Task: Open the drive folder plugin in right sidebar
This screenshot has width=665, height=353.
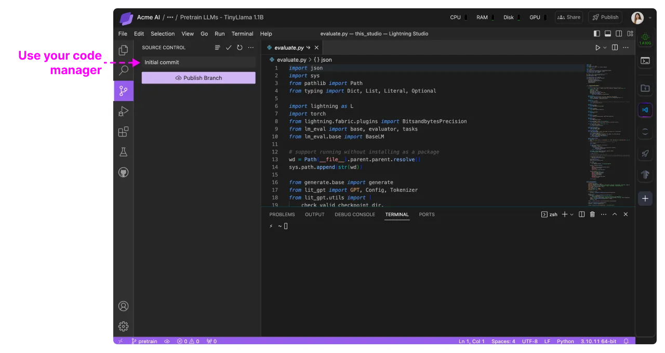Action: click(x=645, y=88)
